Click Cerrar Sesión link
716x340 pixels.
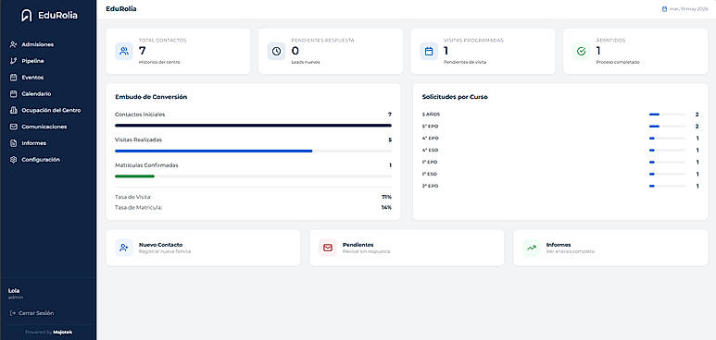click(31, 313)
